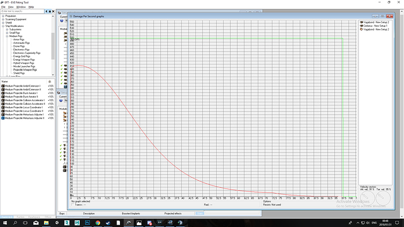Image resolution: width=404 pixels, height=227 pixels.
Task: Select Medium Projectile Burst Aerator I icon
Action: coord(3,93)
